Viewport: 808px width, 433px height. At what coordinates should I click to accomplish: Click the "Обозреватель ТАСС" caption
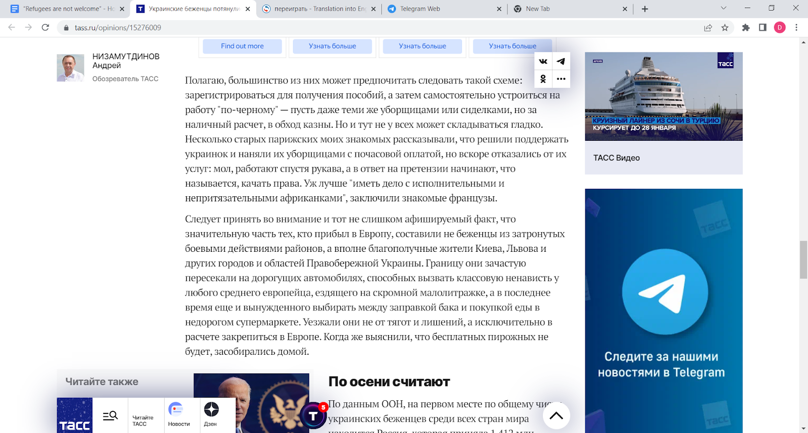125,79
